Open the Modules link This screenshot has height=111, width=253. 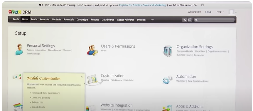coord(105,80)
